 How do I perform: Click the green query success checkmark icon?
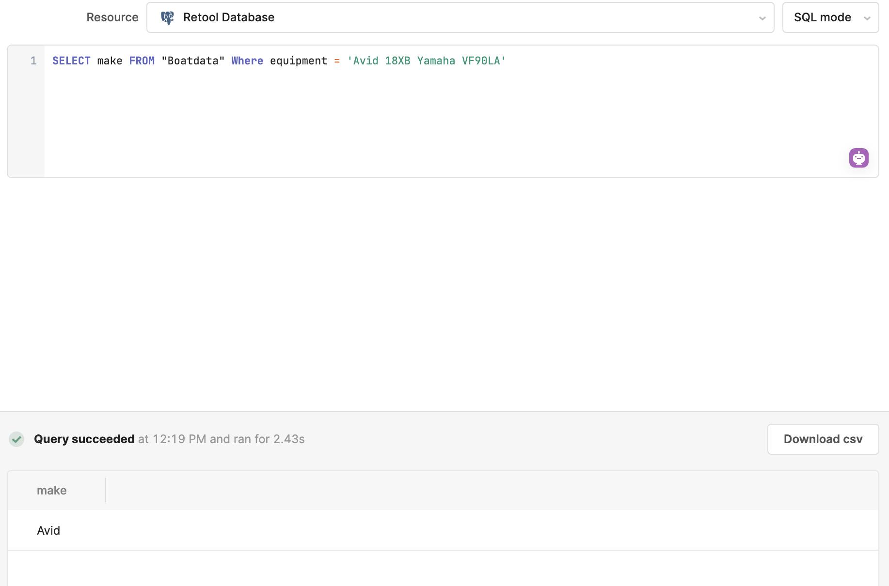coord(16,439)
